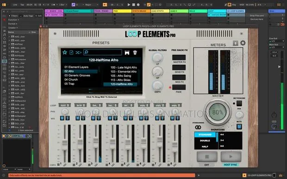Select the 04 Church category
Viewport: 287px width, 179px height.
(71, 80)
